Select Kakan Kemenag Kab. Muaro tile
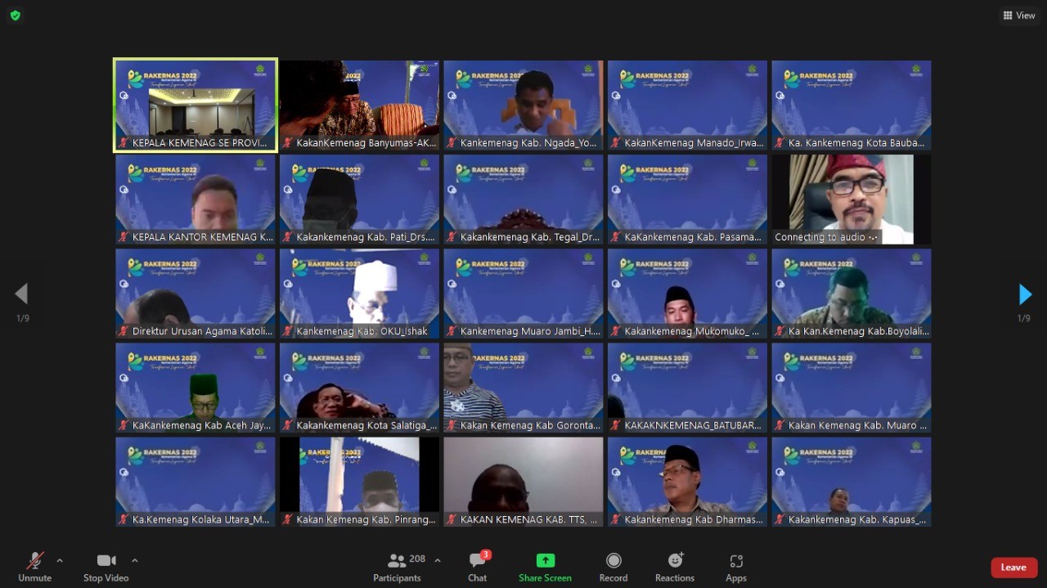The image size is (1047, 588). [x=852, y=388]
